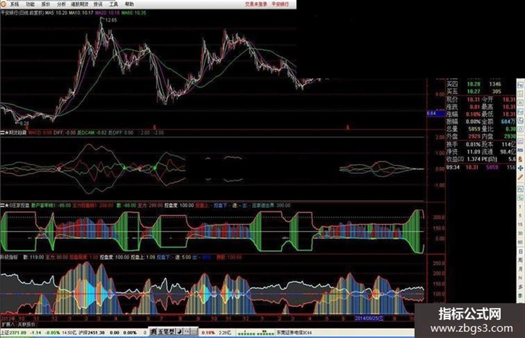The width and height of the screenshot is (525, 338).
Task: Open the 报价 menu
Action: [46, 4]
